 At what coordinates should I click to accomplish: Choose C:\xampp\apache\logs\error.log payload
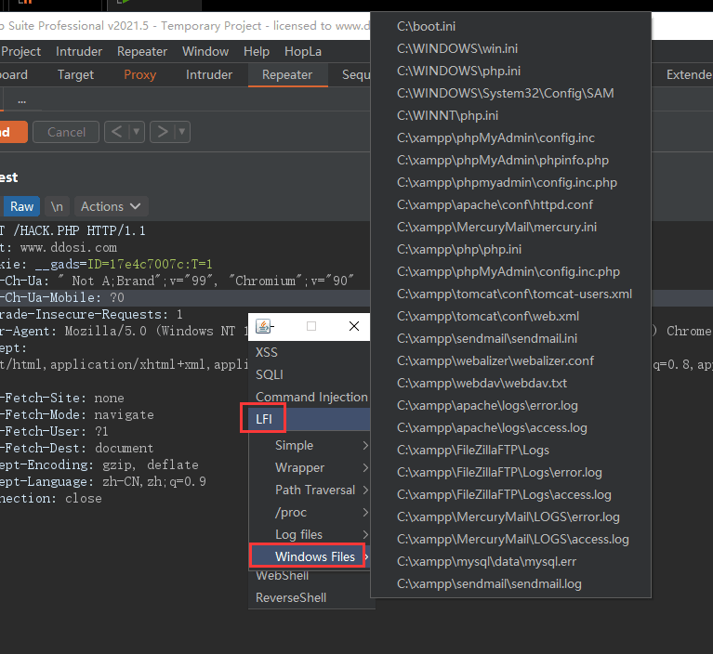click(x=510, y=405)
